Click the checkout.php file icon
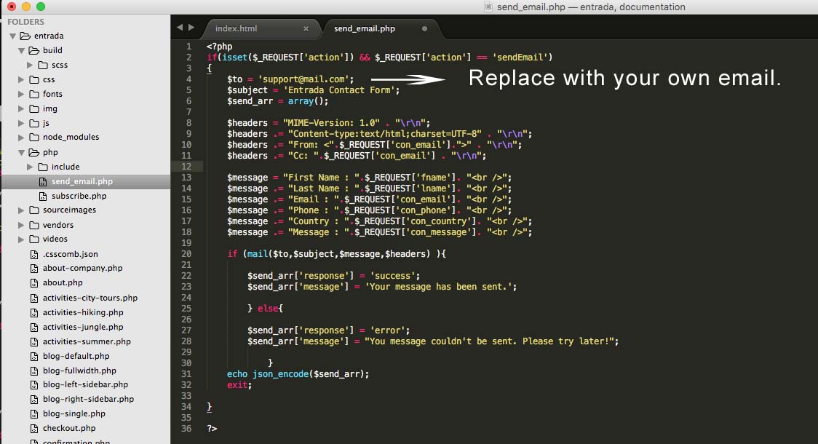818x444 pixels. tap(34, 428)
